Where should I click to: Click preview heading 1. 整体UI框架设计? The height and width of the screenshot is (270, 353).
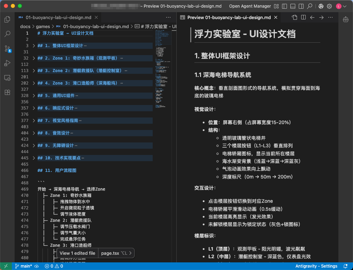point(222,56)
